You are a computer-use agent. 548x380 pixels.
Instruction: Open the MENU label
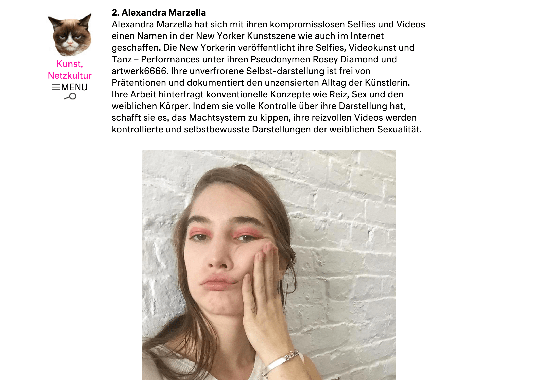[74, 87]
